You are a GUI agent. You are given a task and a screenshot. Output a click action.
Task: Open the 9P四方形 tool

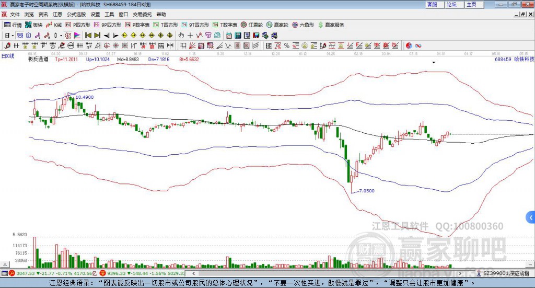click(x=108, y=25)
